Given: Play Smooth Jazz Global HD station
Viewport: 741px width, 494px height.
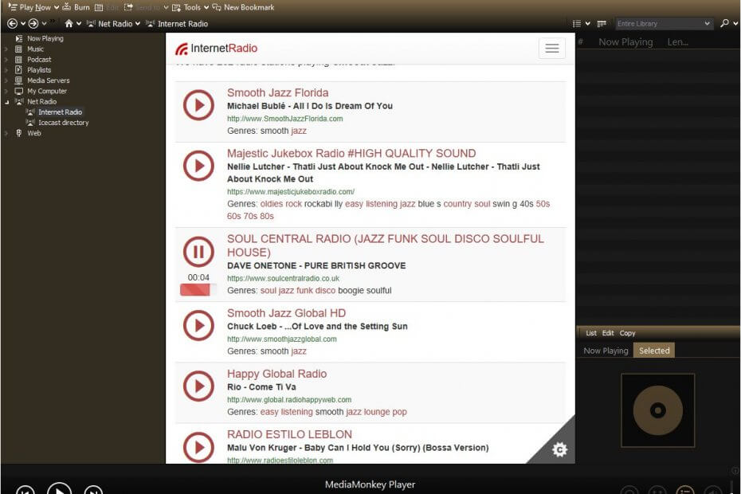Looking at the screenshot, I should 198,325.
